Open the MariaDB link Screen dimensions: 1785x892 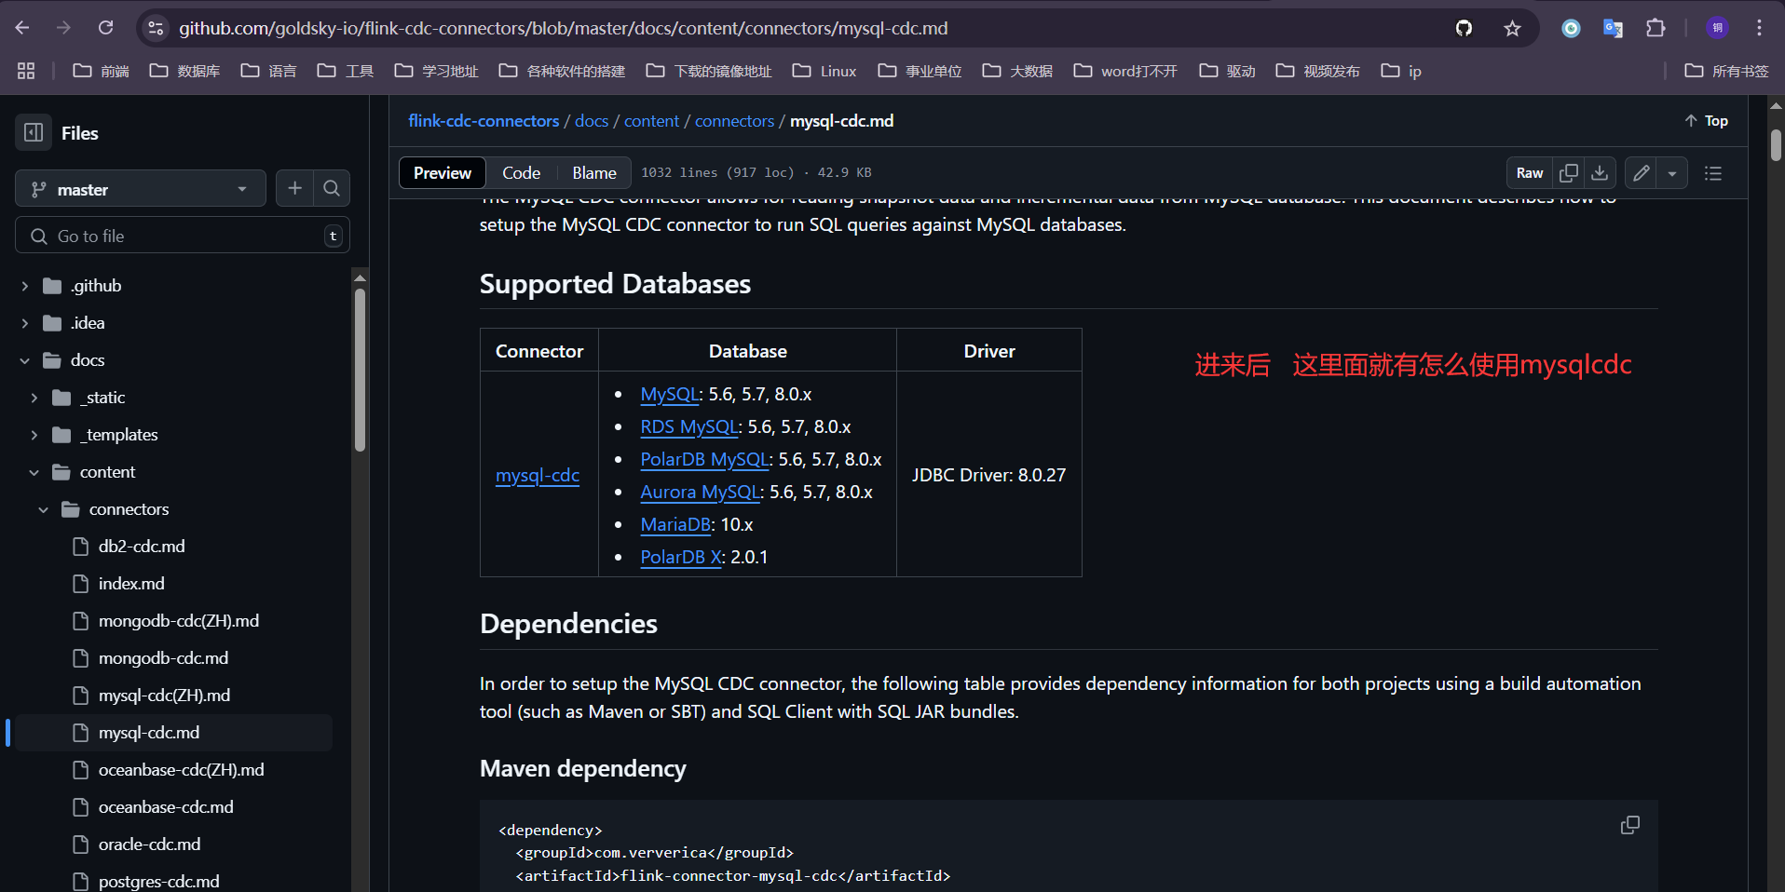pyautogui.click(x=674, y=524)
